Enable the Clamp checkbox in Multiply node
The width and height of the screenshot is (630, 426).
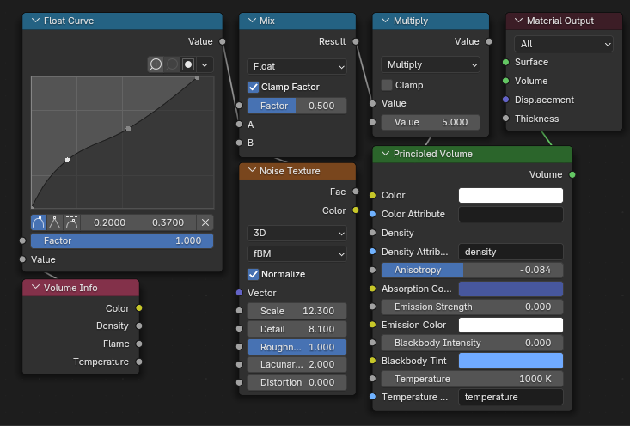coord(387,85)
